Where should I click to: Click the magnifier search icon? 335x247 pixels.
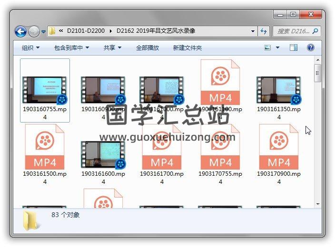coord(315,31)
